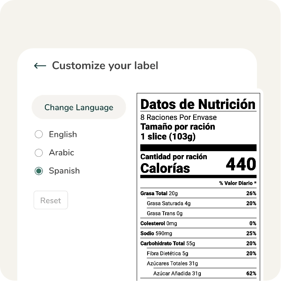Viewport: 281px width, 281px height.
Task: Click the 440 calorie value
Action: tap(241, 164)
